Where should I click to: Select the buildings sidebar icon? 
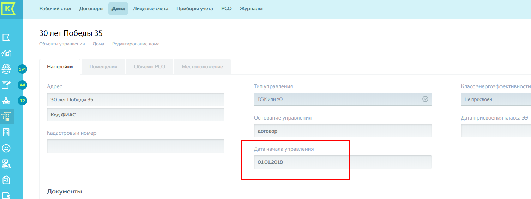click(6, 117)
